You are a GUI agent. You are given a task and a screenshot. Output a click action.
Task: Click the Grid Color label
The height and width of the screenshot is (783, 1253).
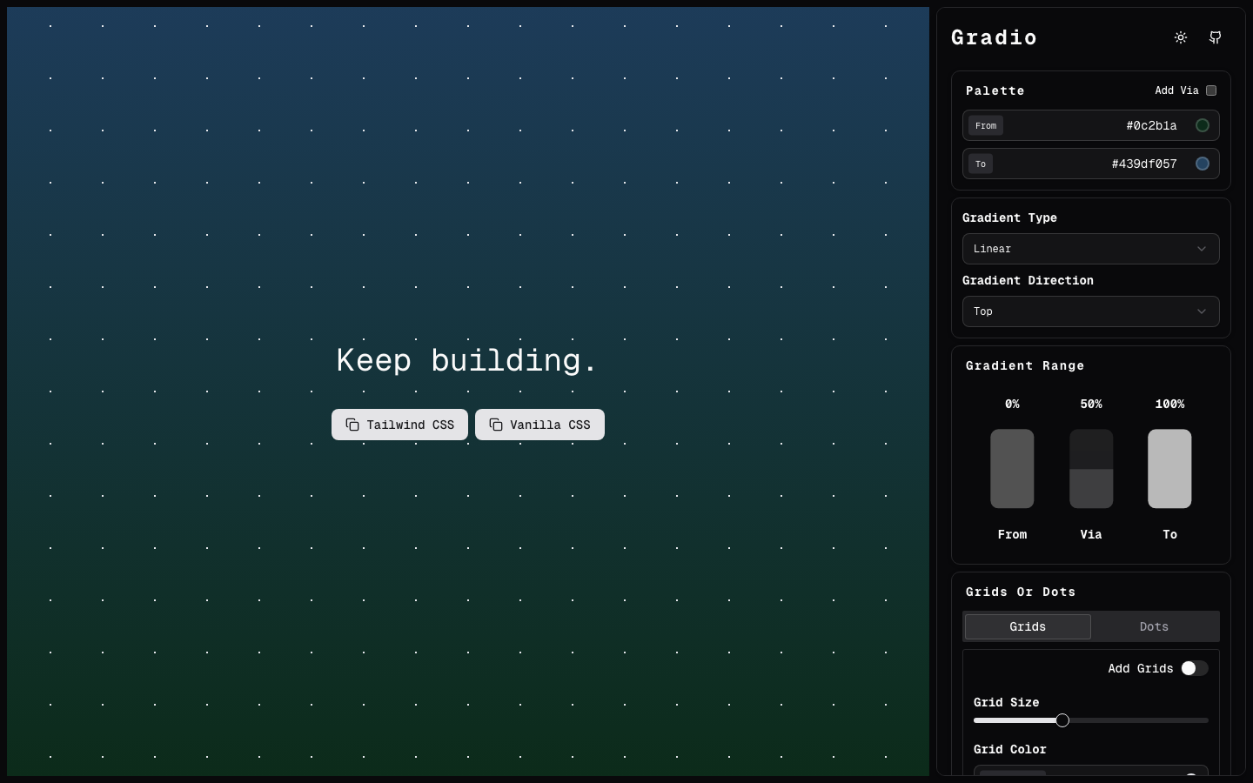pos(1009,749)
